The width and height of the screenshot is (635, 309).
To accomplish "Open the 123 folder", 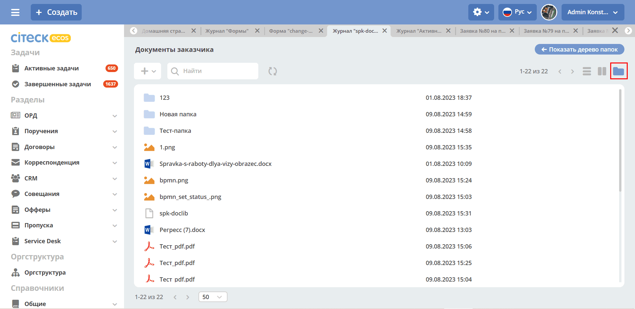I will pos(164,98).
